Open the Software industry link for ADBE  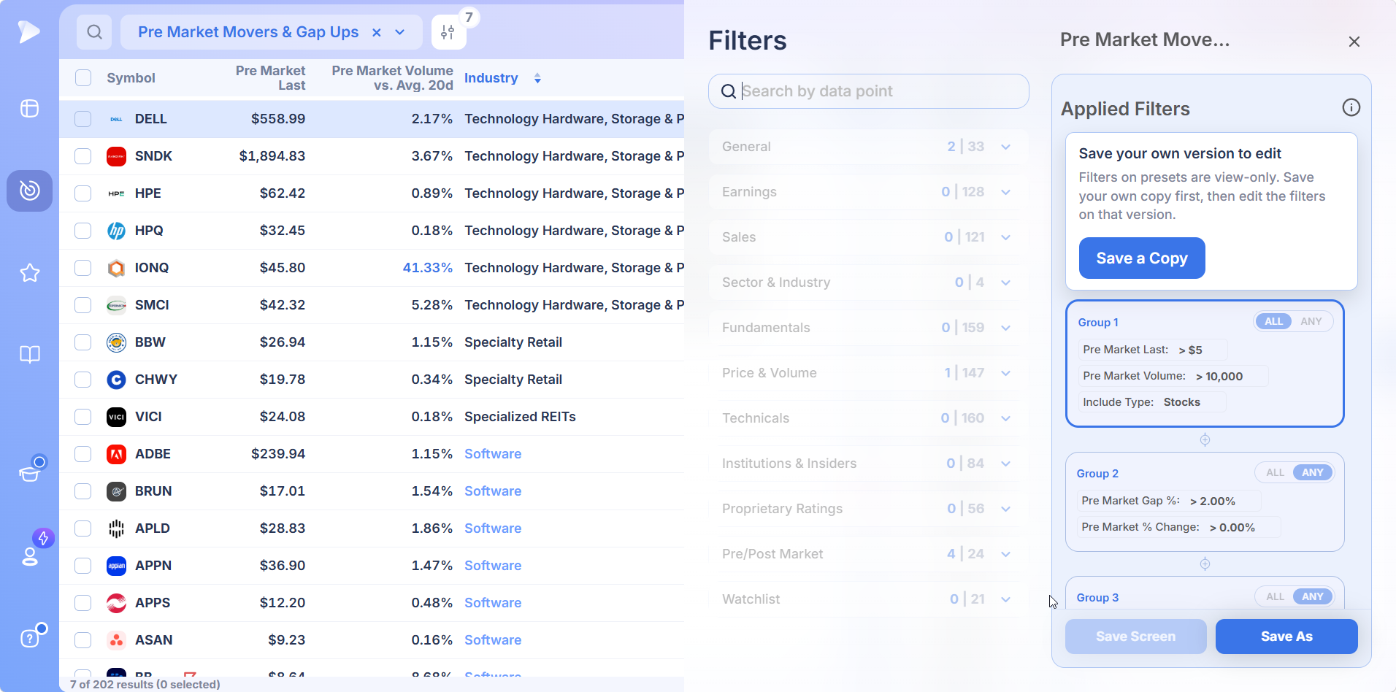[x=493, y=454]
